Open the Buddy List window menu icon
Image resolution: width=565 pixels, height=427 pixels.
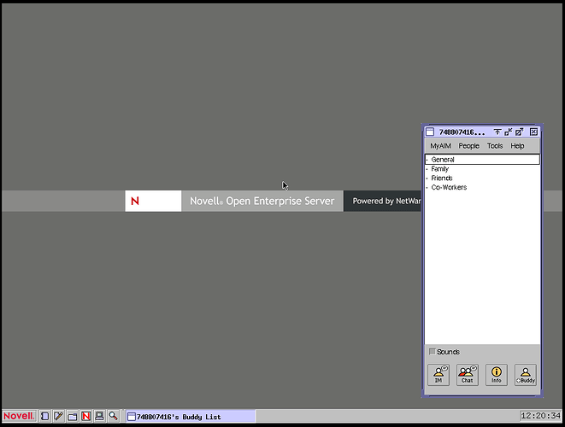click(430, 132)
